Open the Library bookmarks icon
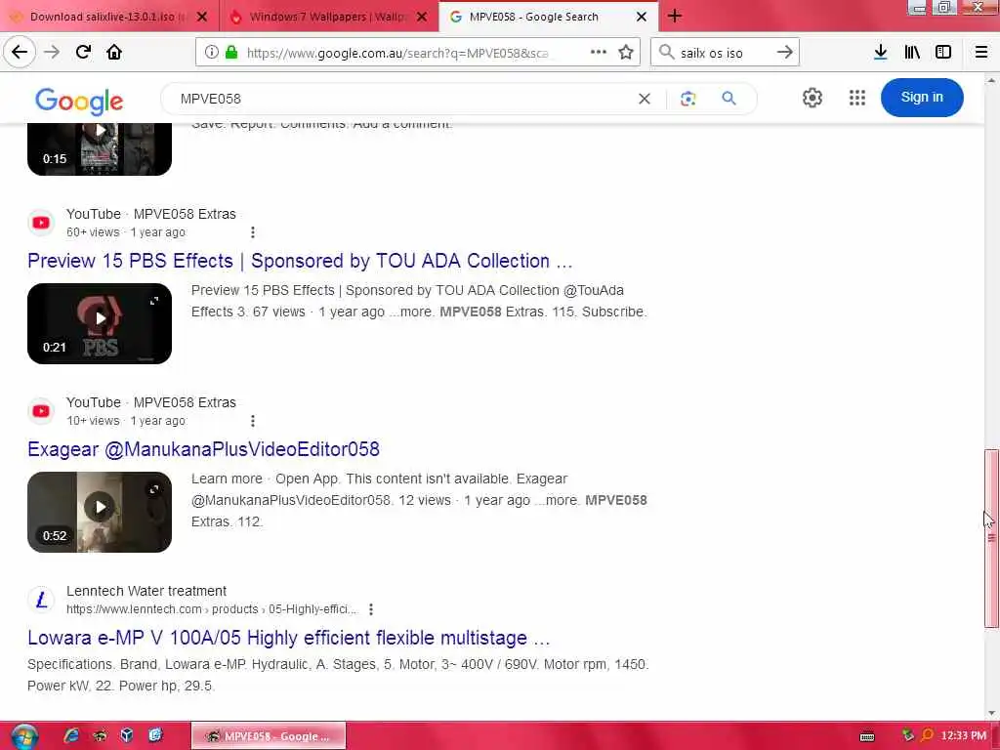The height and width of the screenshot is (750, 1000). click(912, 53)
